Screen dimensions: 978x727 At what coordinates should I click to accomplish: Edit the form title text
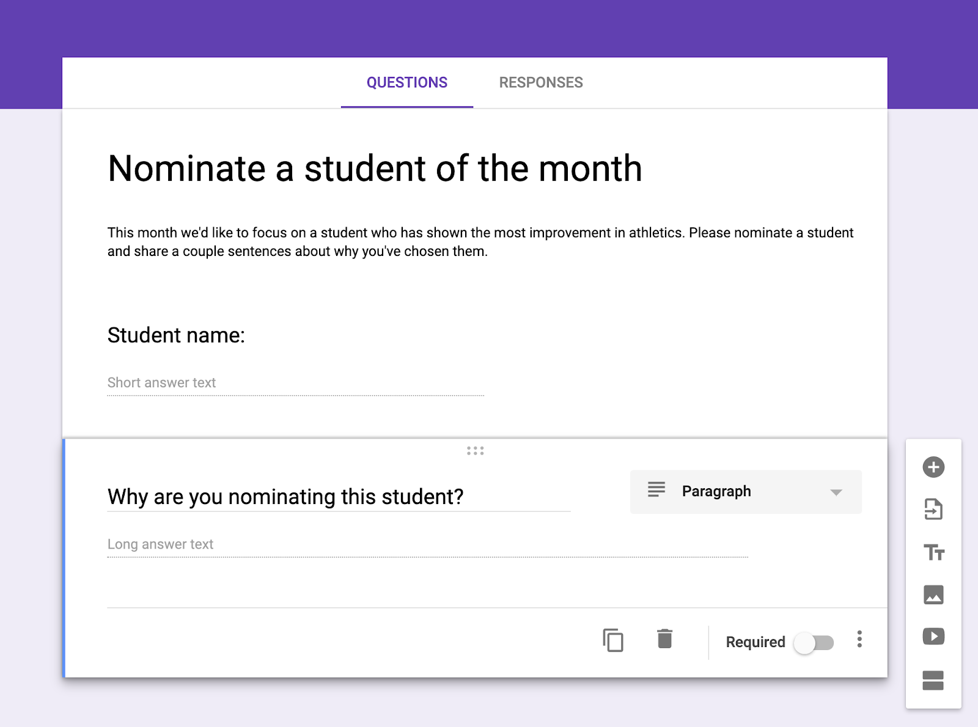375,169
